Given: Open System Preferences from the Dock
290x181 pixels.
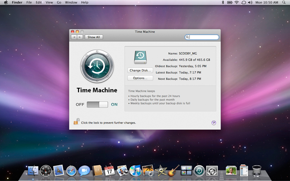Looking at the screenshot, I should click(x=212, y=171).
